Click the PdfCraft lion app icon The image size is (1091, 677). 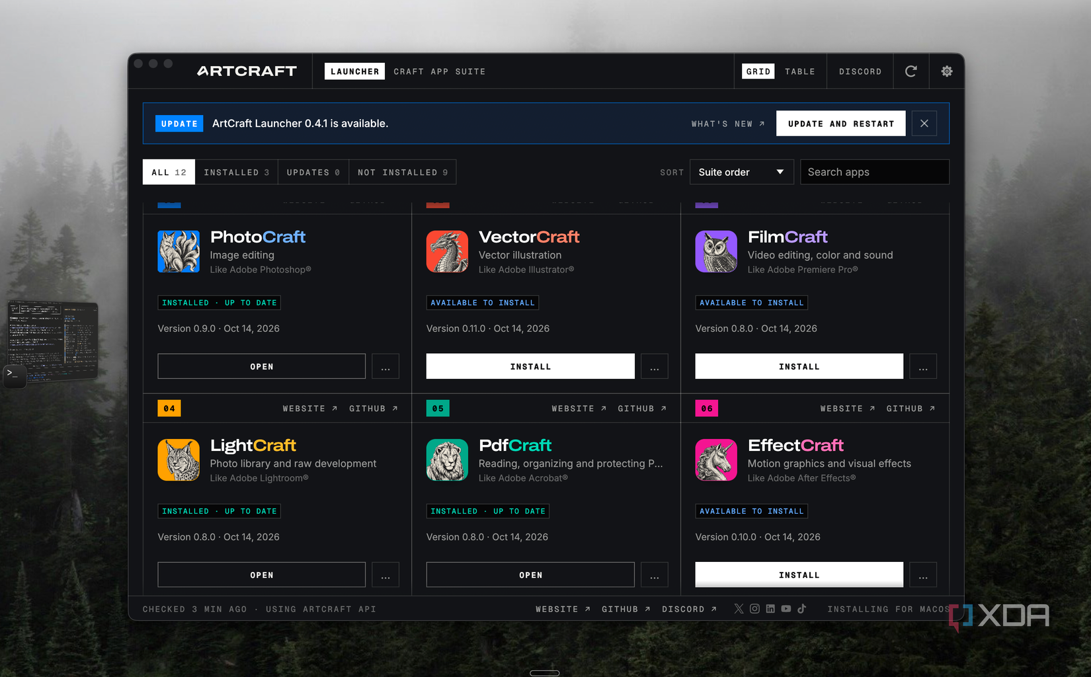447,459
